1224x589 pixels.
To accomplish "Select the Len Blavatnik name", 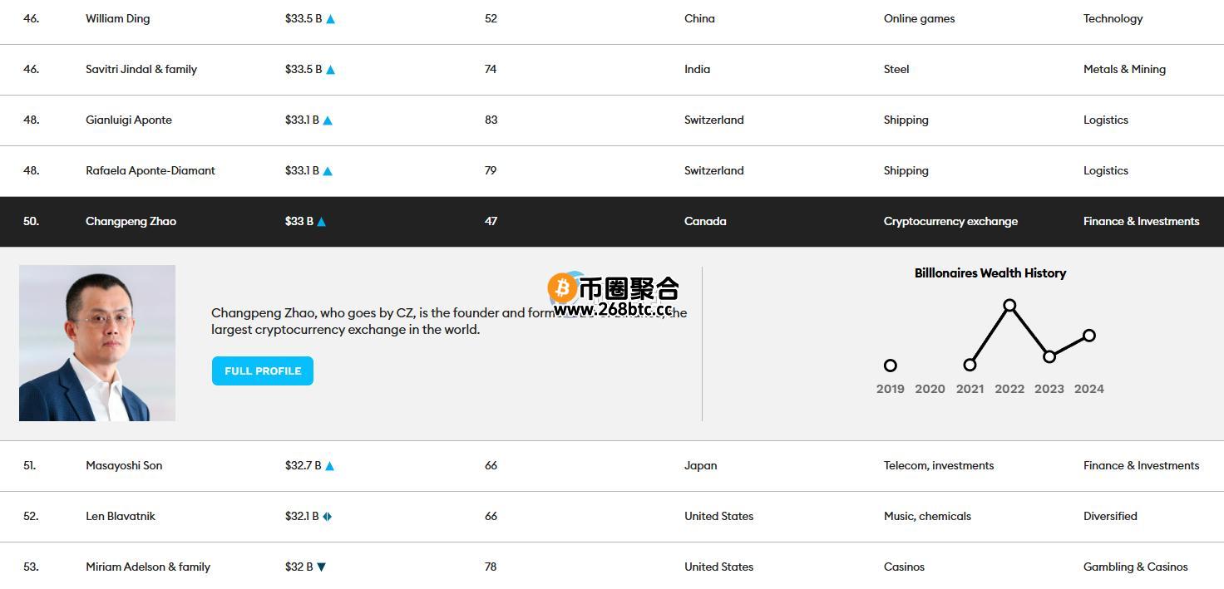I will pos(121,517).
